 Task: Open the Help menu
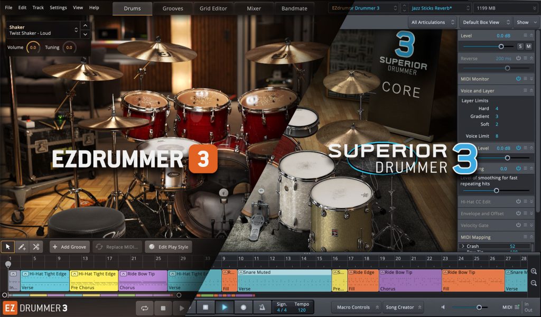pyautogui.click(x=94, y=7)
